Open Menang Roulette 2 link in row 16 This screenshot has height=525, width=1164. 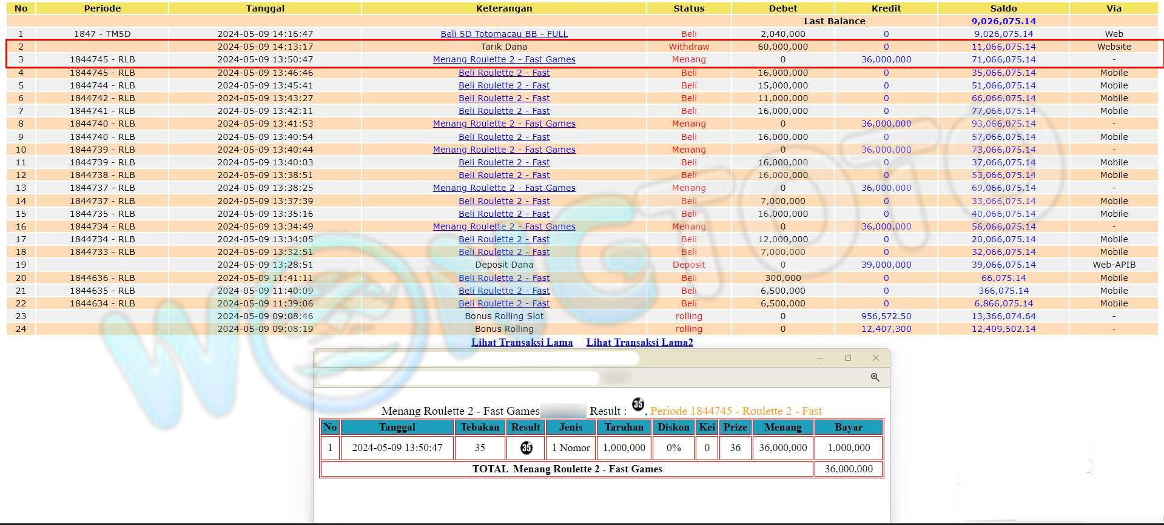503,226
